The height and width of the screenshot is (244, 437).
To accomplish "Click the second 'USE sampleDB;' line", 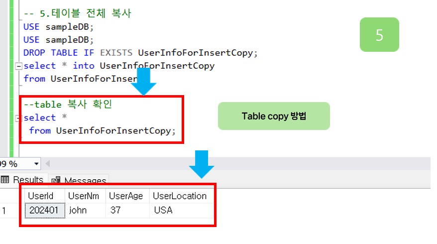I will click(59, 40).
